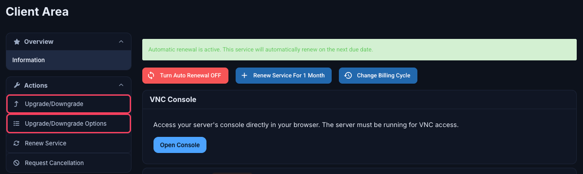Screen dimensions: 583x174
Task: Turn Auto Renewal OFF
Action: coord(185,76)
